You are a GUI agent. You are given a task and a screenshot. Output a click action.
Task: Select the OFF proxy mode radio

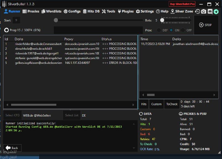[183, 30]
